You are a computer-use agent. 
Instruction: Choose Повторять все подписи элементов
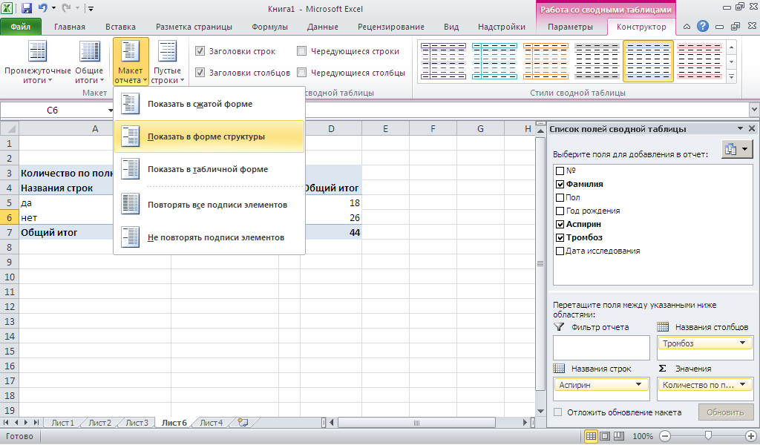209,205
